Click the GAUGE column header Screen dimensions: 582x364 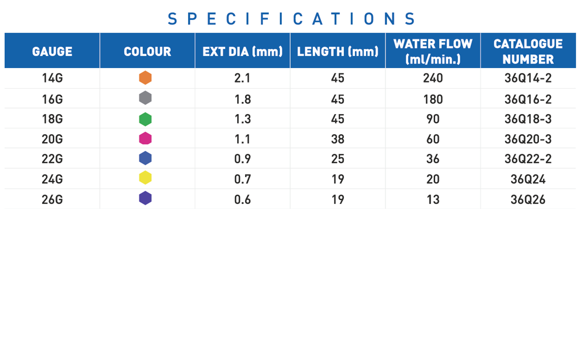point(52,51)
